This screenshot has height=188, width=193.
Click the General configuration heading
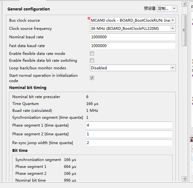pos(28,9)
